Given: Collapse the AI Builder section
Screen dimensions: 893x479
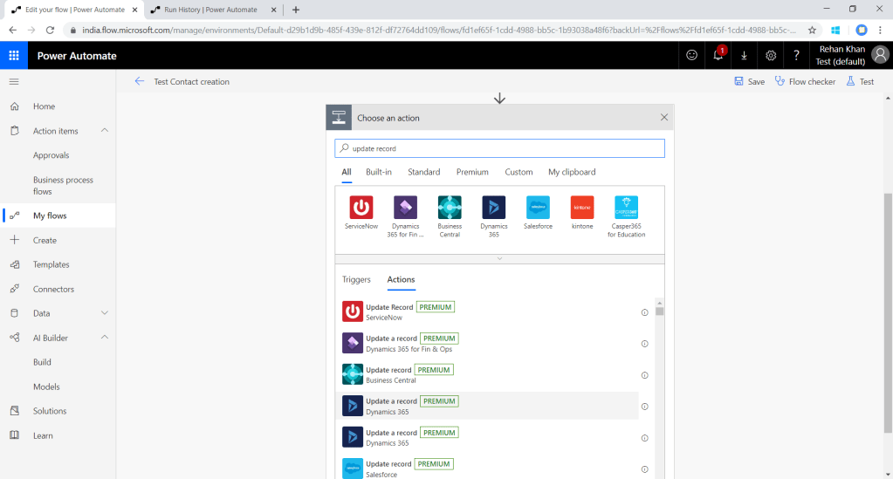Looking at the screenshot, I should tap(105, 338).
